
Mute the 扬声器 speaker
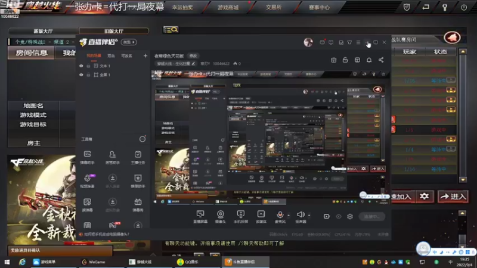(x=301, y=217)
